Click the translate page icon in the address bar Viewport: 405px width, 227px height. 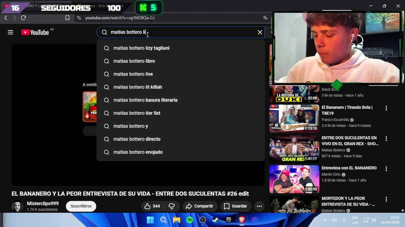[x=265, y=18]
